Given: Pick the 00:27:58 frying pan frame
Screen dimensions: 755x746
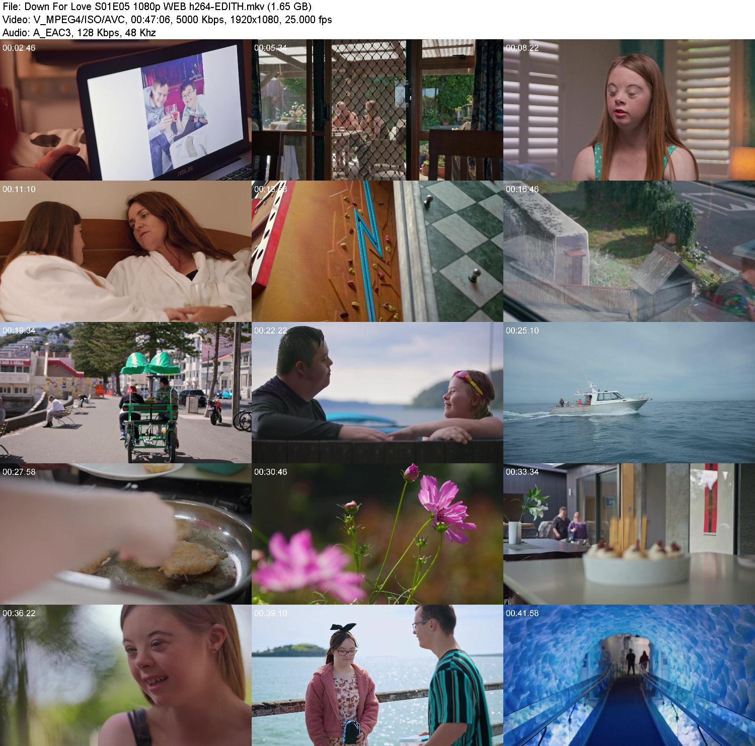Looking at the screenshot, I should click(126, 534).
